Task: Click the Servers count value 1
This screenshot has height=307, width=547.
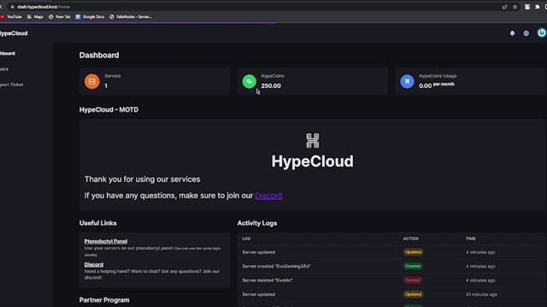Action: click(x=106, y=85)
